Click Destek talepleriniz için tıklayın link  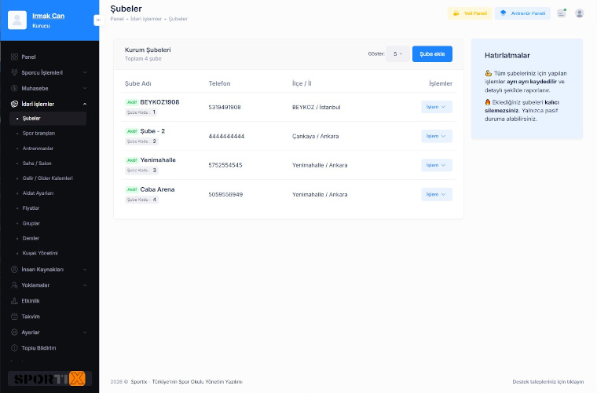point(548,381)
